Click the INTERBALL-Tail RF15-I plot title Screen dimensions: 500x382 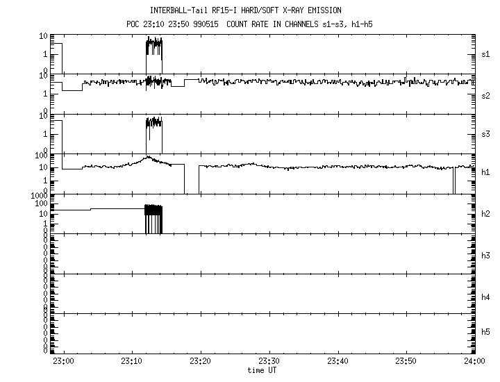[x=245, y=10]
